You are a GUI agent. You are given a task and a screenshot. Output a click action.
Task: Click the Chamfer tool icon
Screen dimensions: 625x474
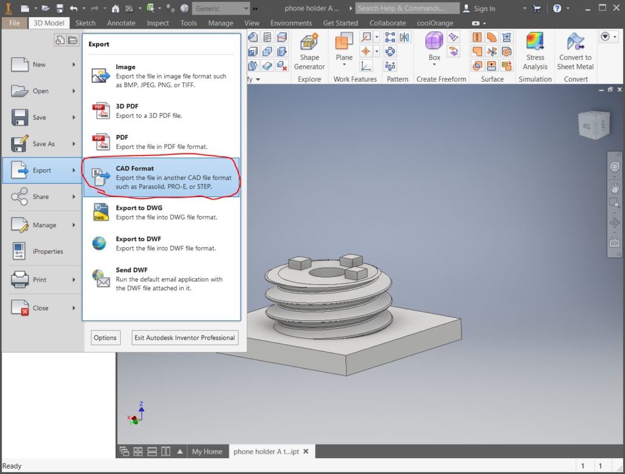[253, 37]
